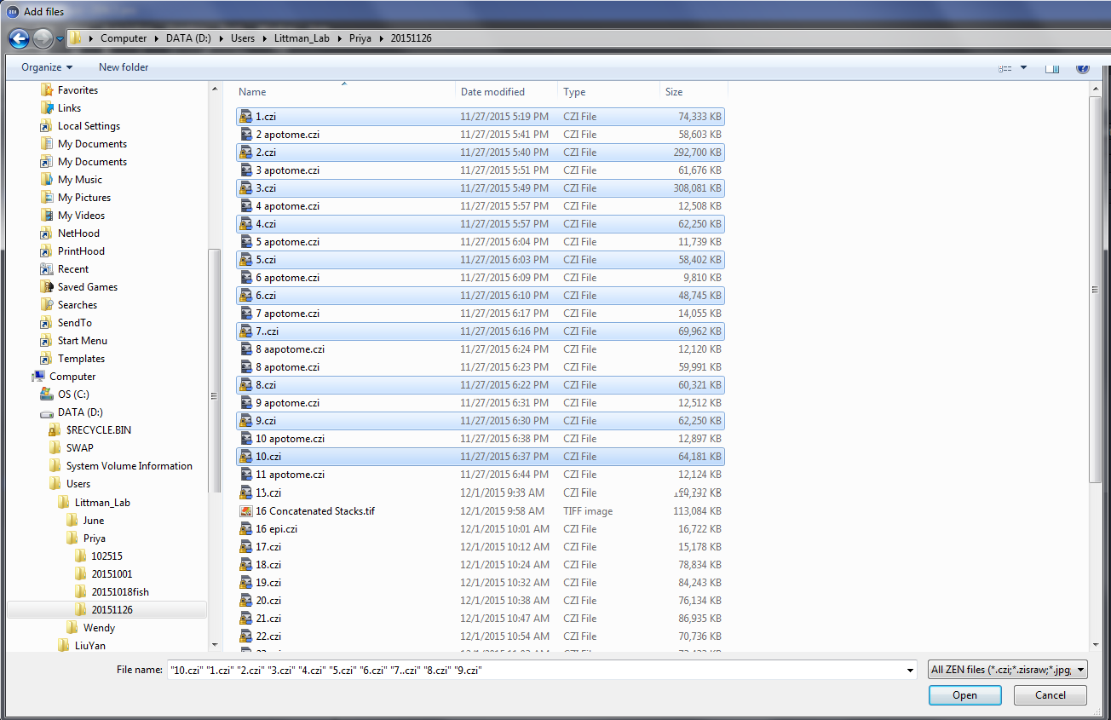This screenshot has height=720, width=1111.
Task: Select the 5 apotome.czi file
Action: pos(287,242)
